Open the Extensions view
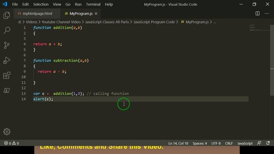The height and width of the screenshot is (154, 274). click(7, 75)
